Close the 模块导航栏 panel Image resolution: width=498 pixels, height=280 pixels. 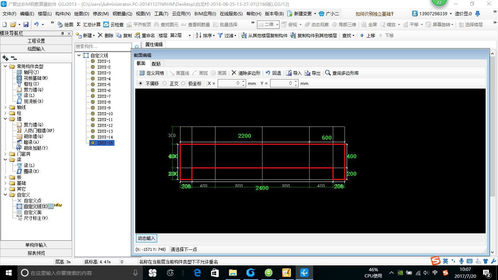[x=69, y=33]
